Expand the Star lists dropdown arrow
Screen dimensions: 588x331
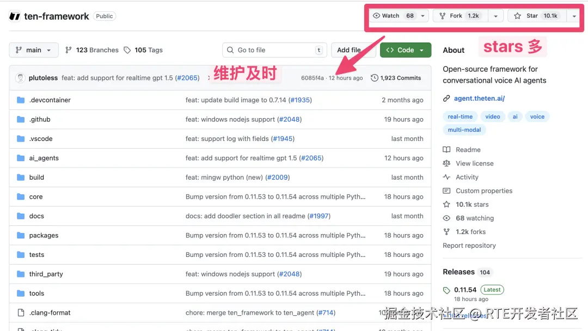tap(574, 16)
